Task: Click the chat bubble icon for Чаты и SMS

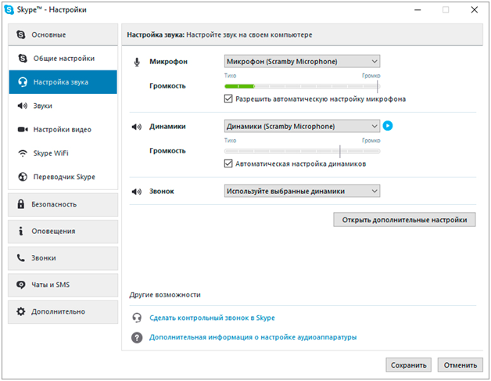Action: point(20,285)
